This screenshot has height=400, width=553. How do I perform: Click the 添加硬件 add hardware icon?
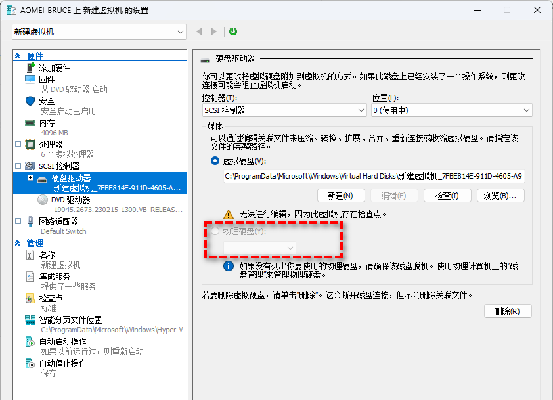pyautogui.click(x=31, y=68)
